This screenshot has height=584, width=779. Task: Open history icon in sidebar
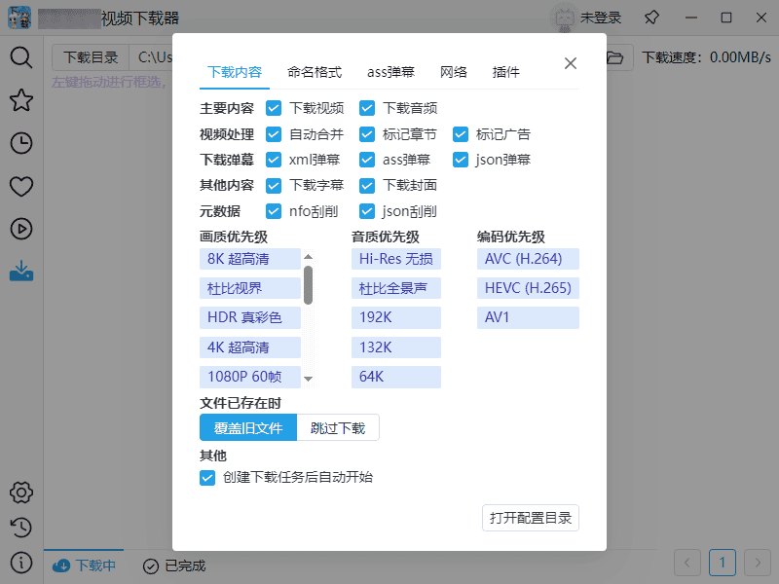click(21, 528)
